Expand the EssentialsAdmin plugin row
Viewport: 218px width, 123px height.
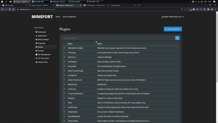coord(64,116)
